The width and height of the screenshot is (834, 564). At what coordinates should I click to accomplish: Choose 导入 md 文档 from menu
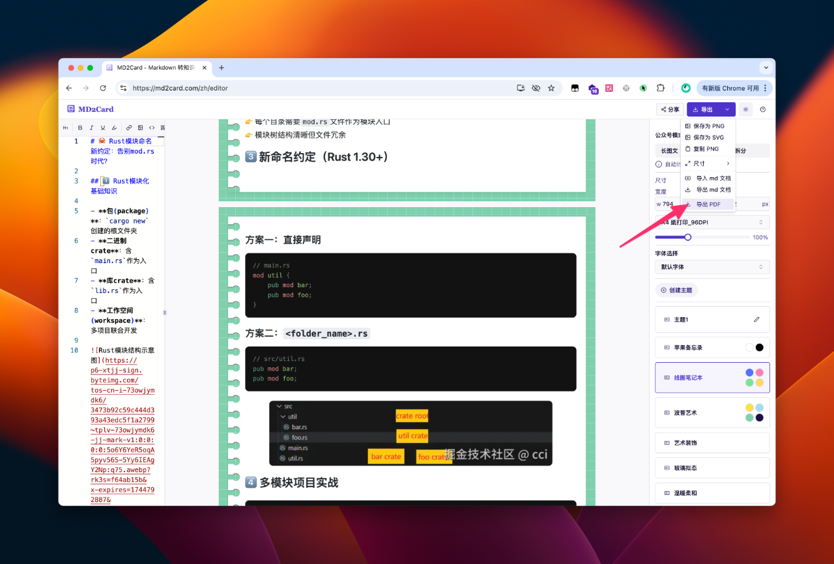708,178
